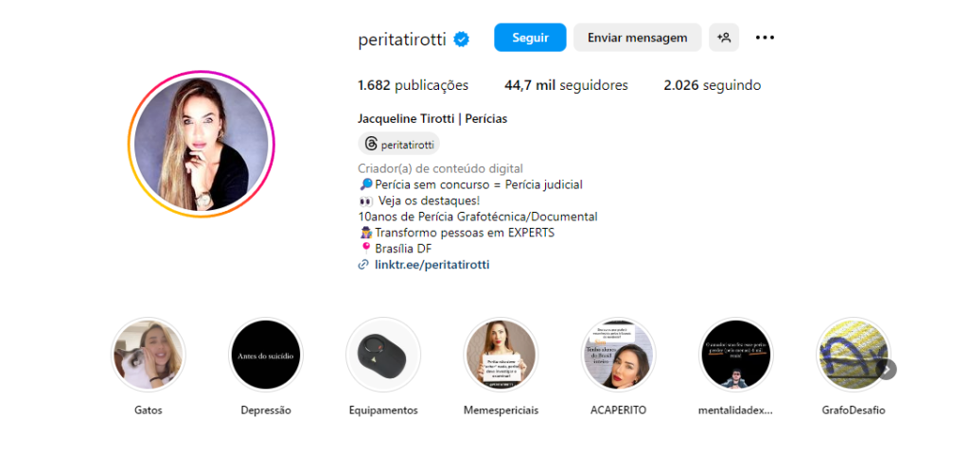The width and height of the screenshot is (969, 453).
Task: Open the ACAPERITO highlight
Action: point(619,355)
